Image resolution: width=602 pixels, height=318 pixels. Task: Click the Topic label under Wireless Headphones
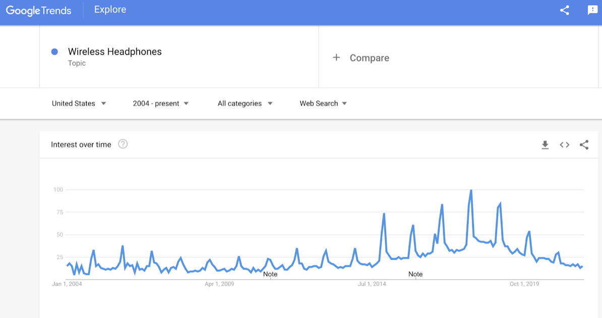pos(77,63)
